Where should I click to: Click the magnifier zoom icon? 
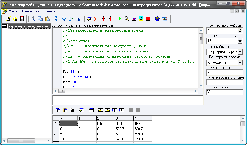point(127,19)
